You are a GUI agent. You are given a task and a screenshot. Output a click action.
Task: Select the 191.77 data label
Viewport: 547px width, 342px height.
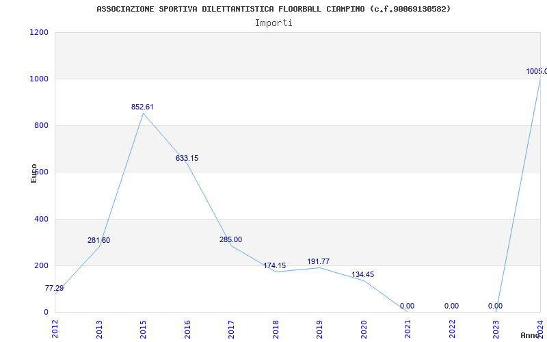(318, 262)
